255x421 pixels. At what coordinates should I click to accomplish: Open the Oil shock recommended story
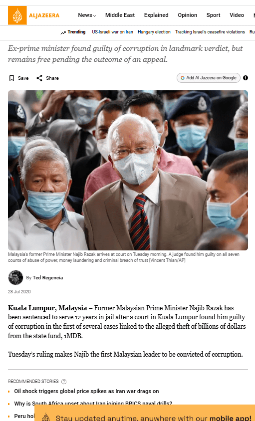click(x=86, y=391)
